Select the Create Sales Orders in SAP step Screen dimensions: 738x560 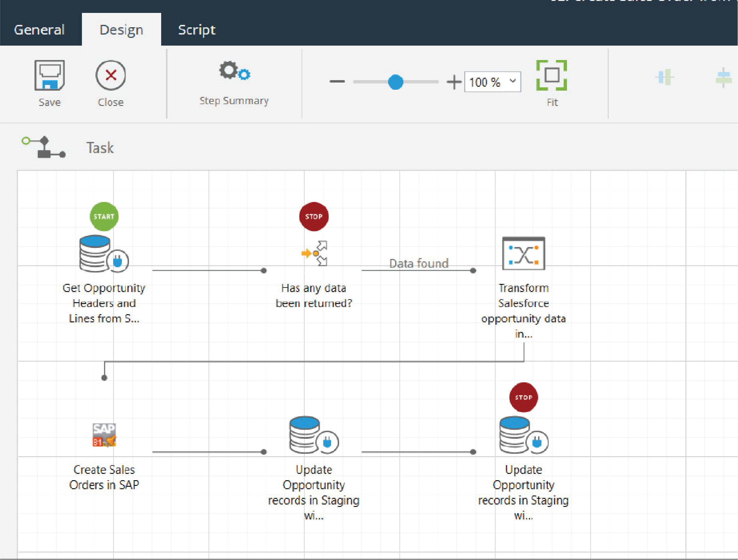pos(104,435)
